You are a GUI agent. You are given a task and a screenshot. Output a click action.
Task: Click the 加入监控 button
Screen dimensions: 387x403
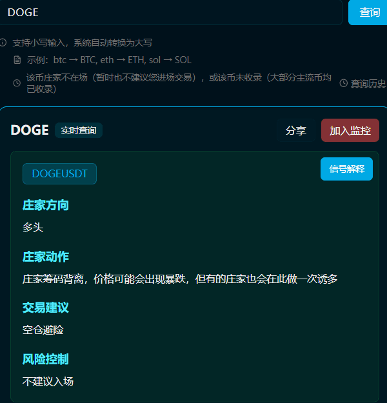(350, 130)
